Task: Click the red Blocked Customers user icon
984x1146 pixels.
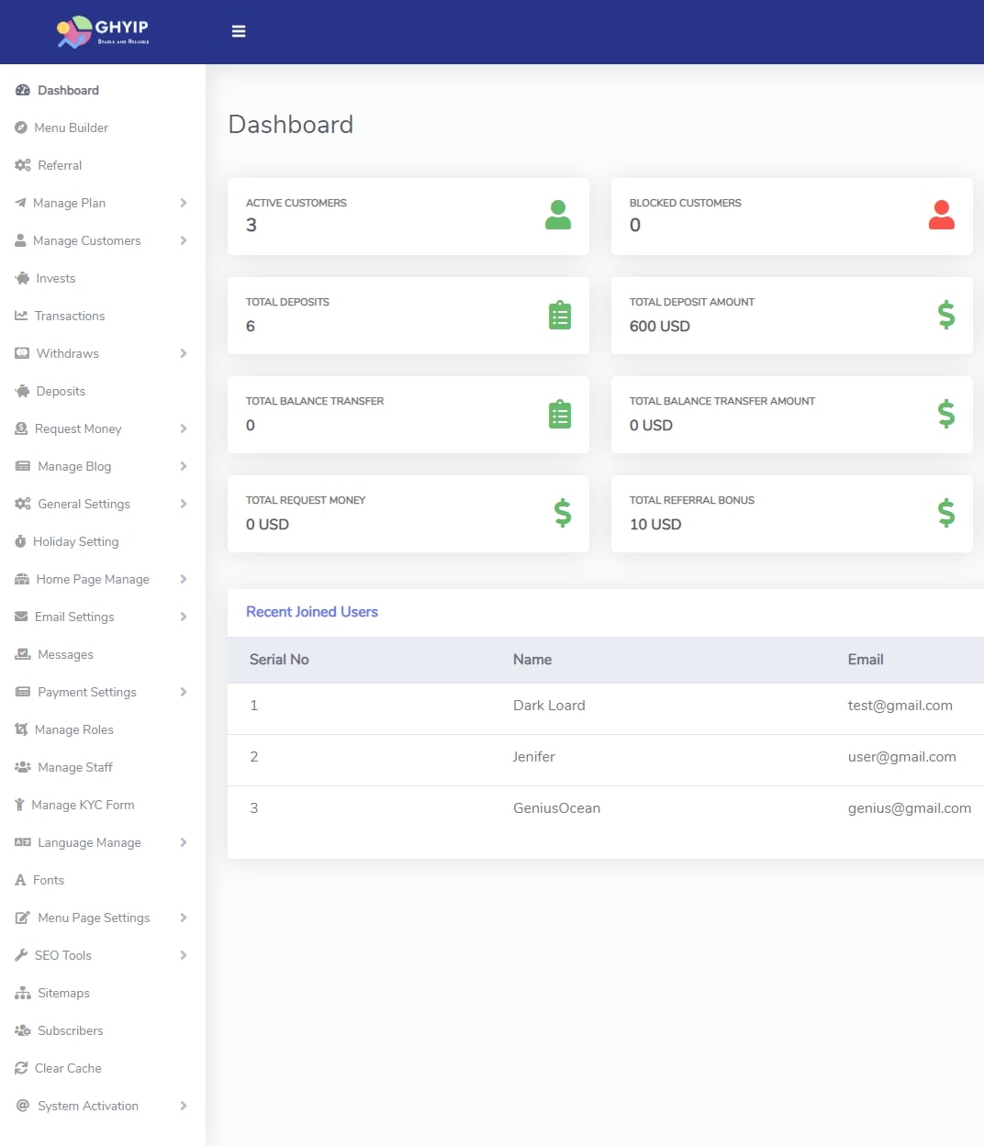Action: tap(942, 215)
